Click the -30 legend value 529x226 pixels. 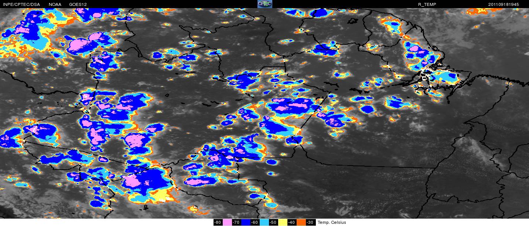[311, 222]
